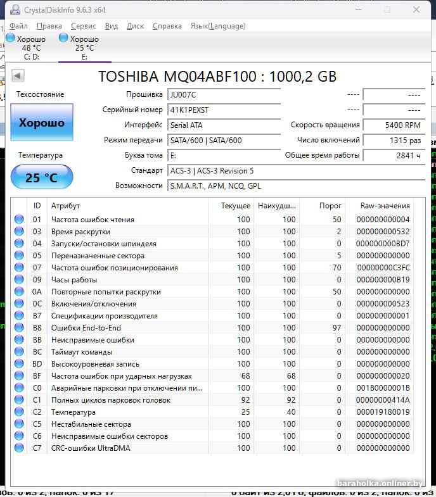Click status orb for Высокоуровневая запись
Viewport: 436px width, 497px height.
[19, 363]
